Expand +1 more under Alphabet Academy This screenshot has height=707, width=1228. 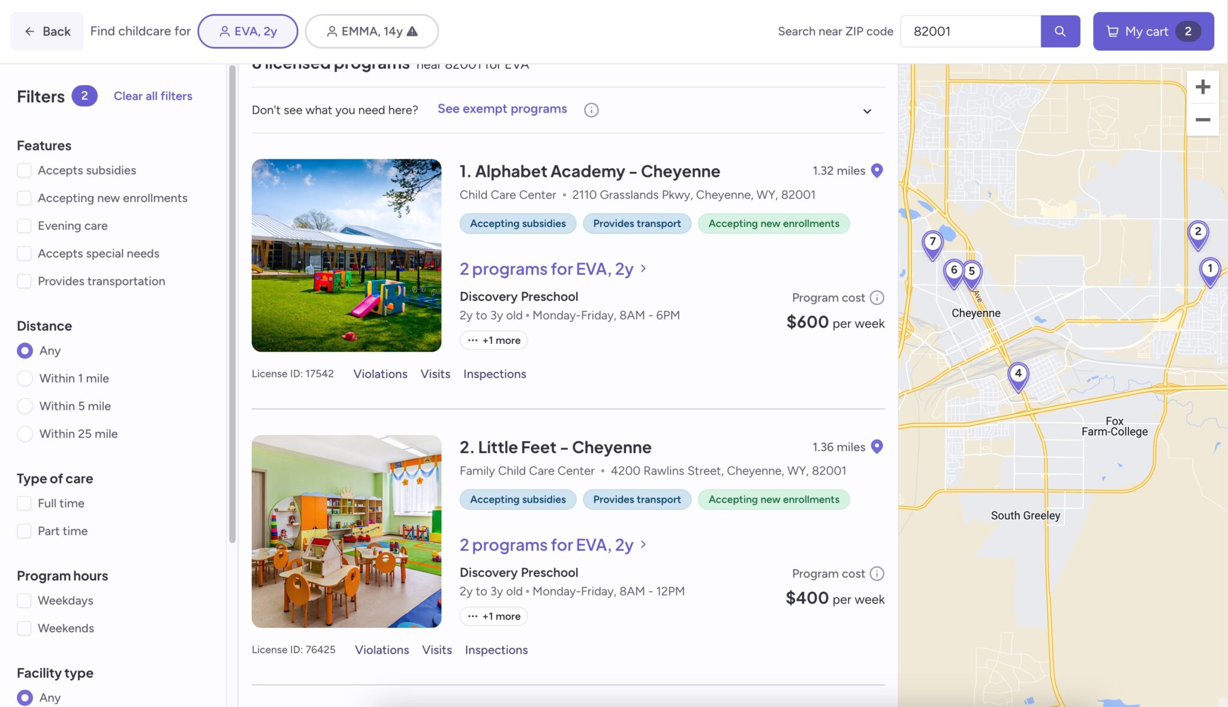pyautogui.click(x=493, y=340)
